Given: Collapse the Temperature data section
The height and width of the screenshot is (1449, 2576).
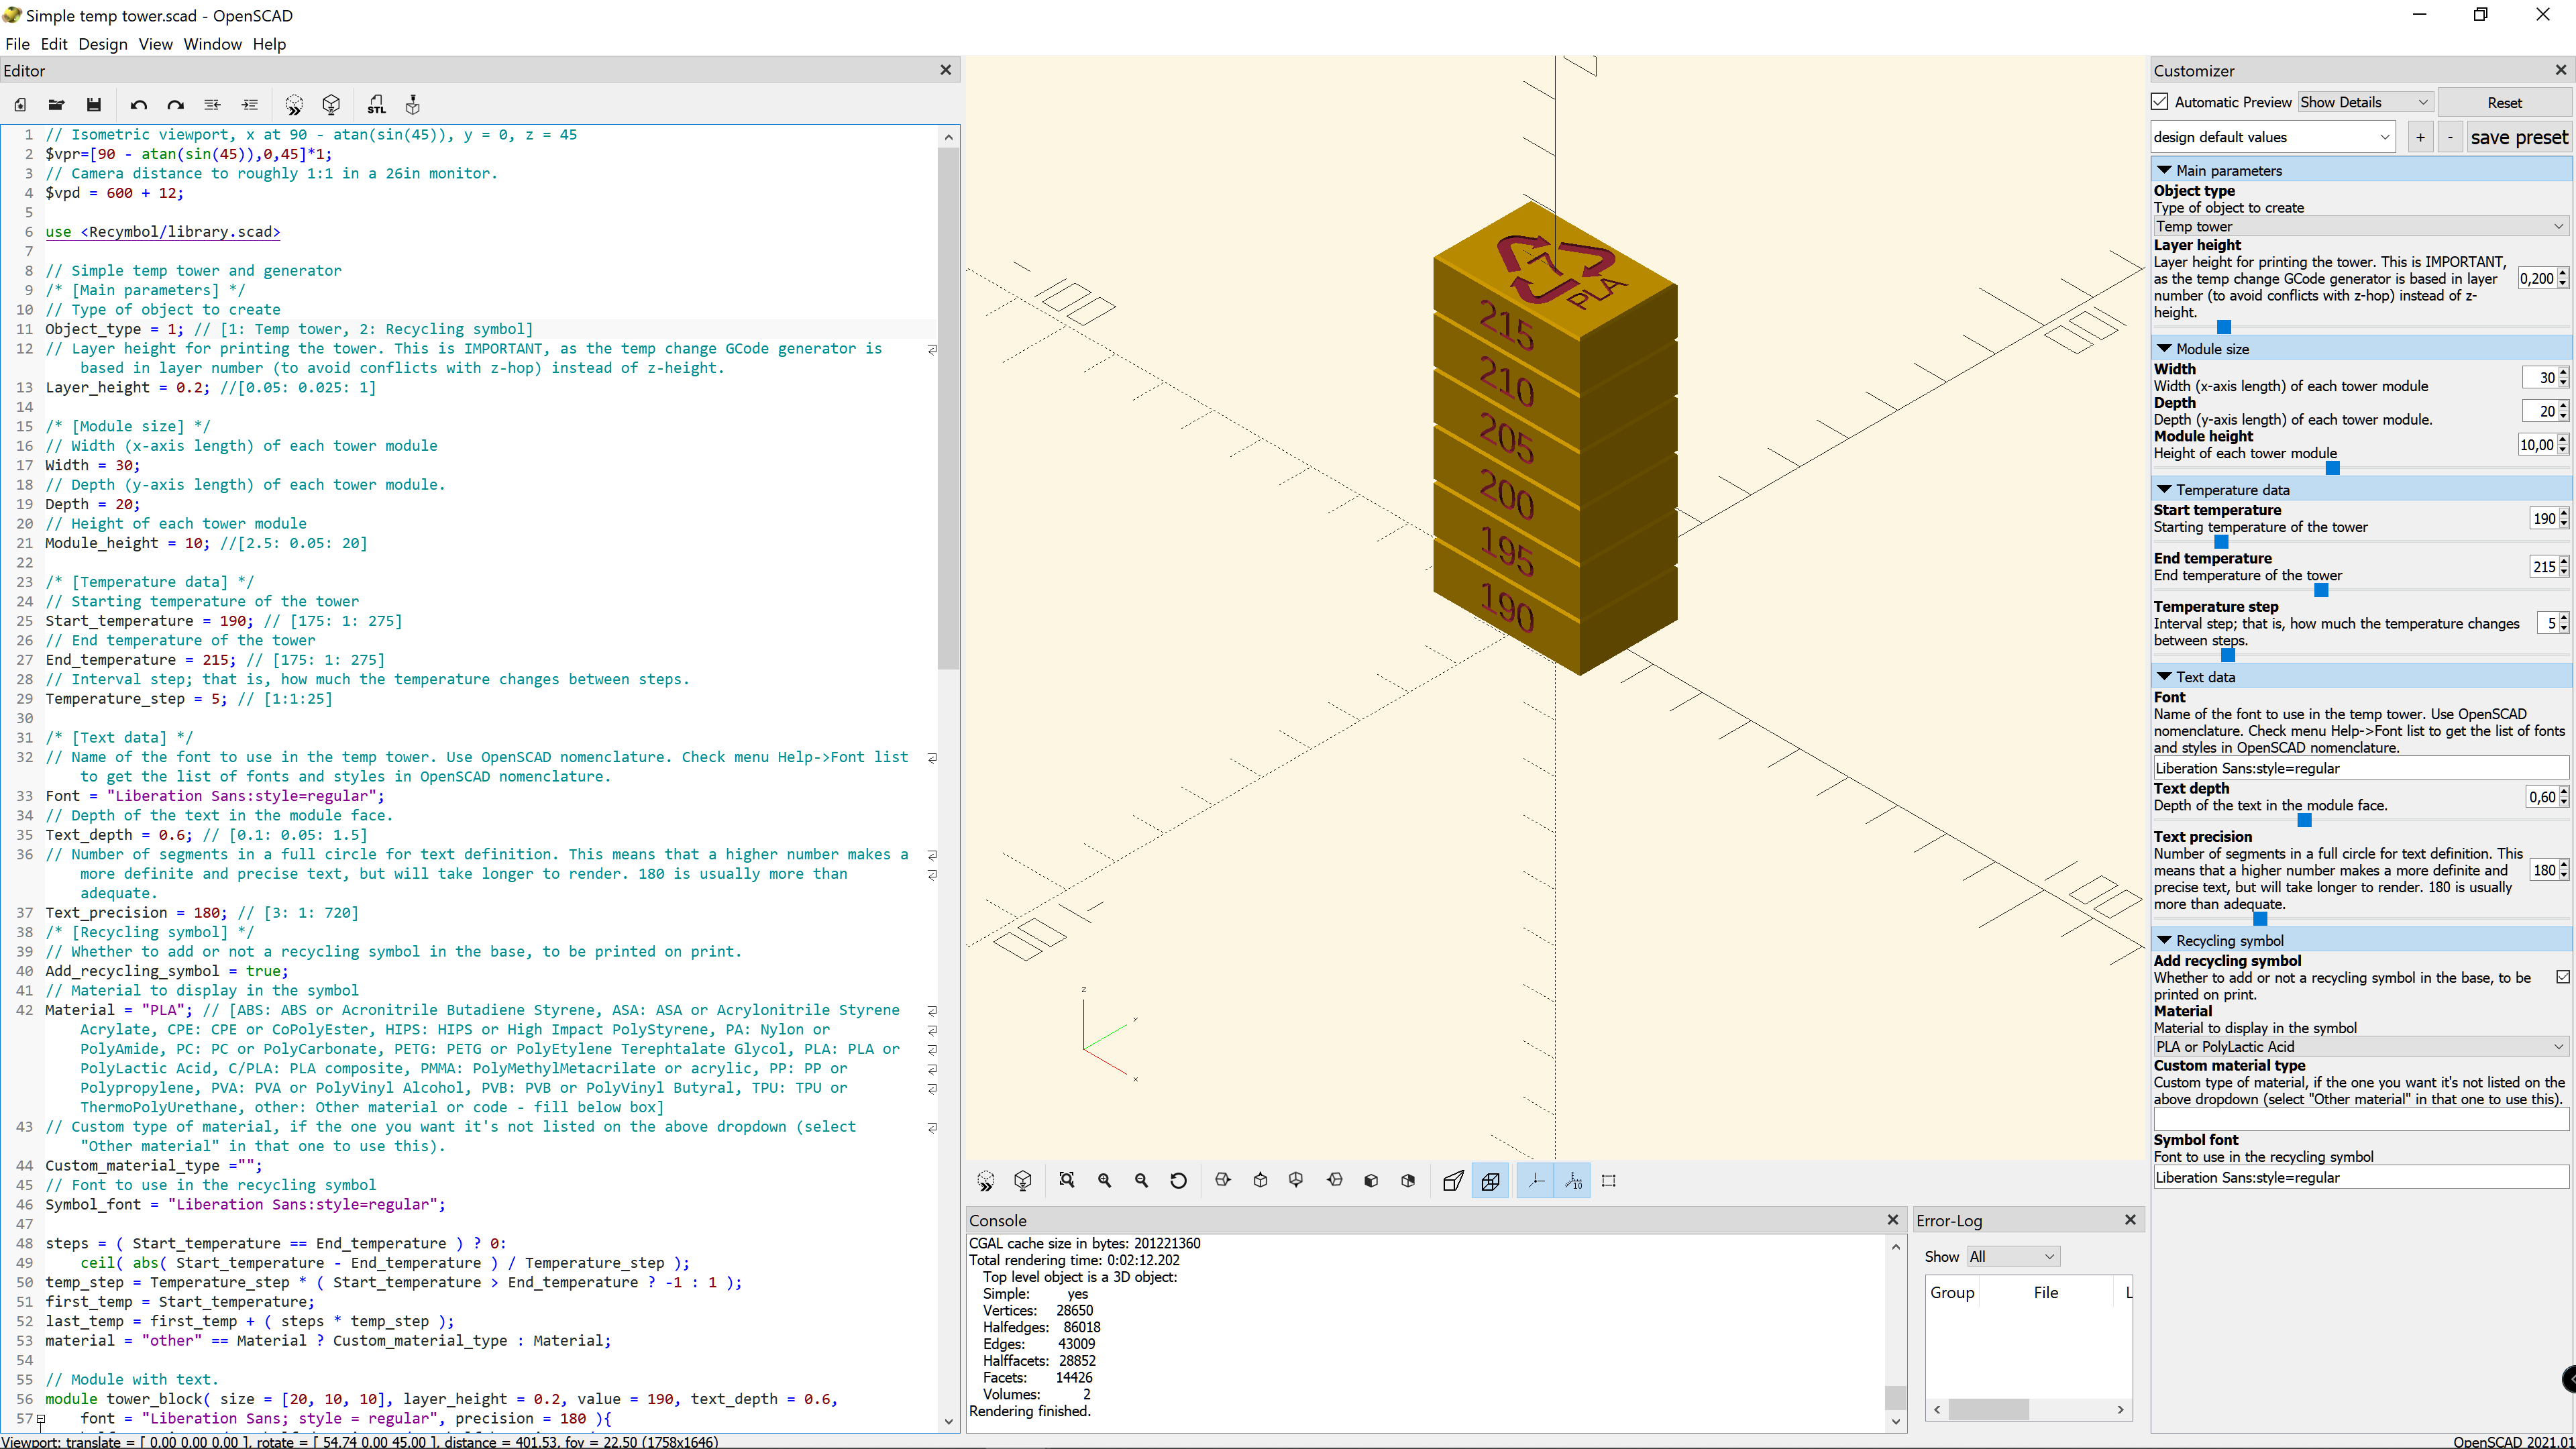Looking at the screenshot, I should (x=2165, y=489).
